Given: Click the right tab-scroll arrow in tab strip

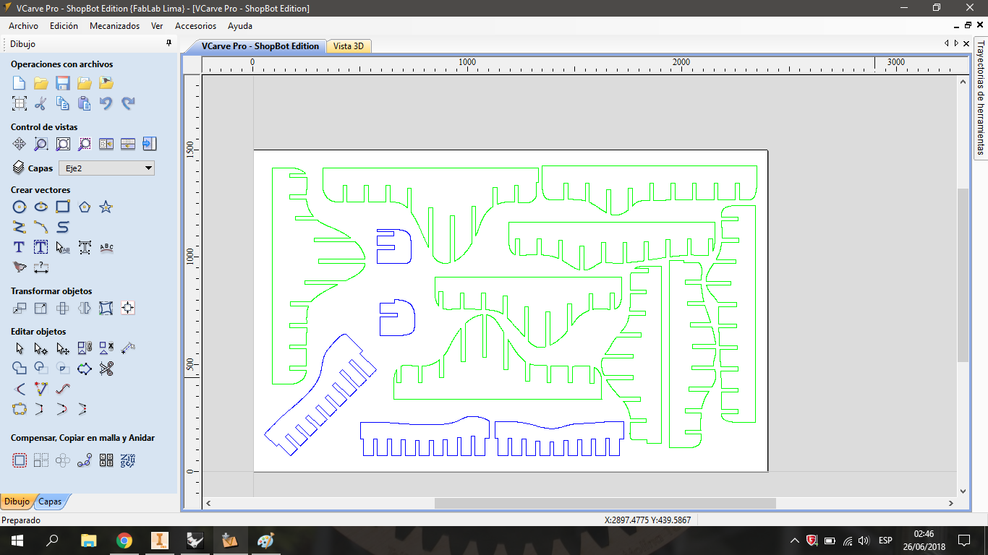Looking at the screenshot, I should 956,43.
